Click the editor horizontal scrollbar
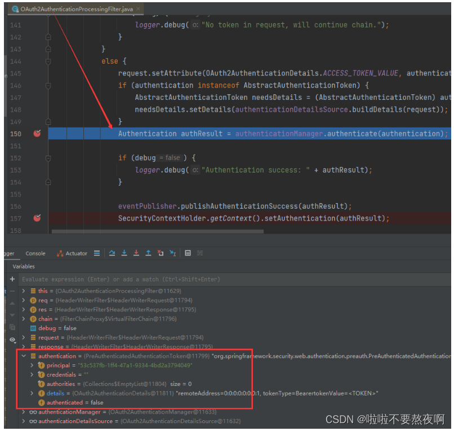Viewport: 454px width, 431px height. click(158, 231)
